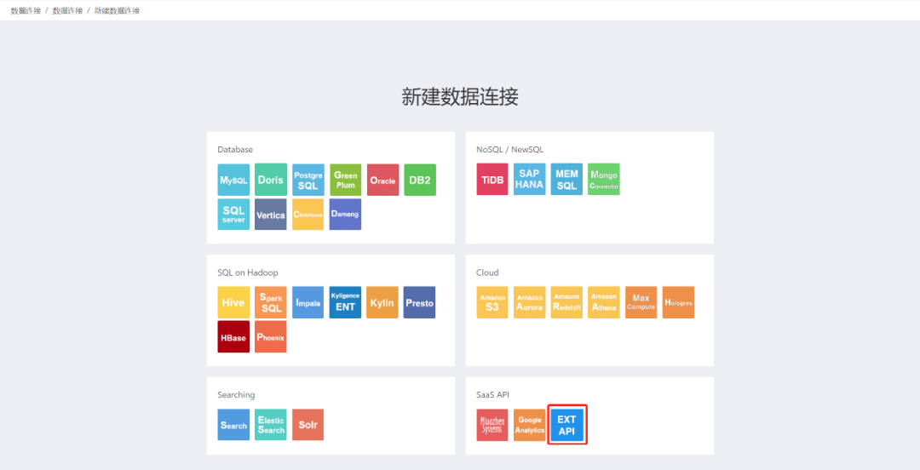
Task: Pick the Kylin tile
Action: pyautogui.click(x=382, y=302)
